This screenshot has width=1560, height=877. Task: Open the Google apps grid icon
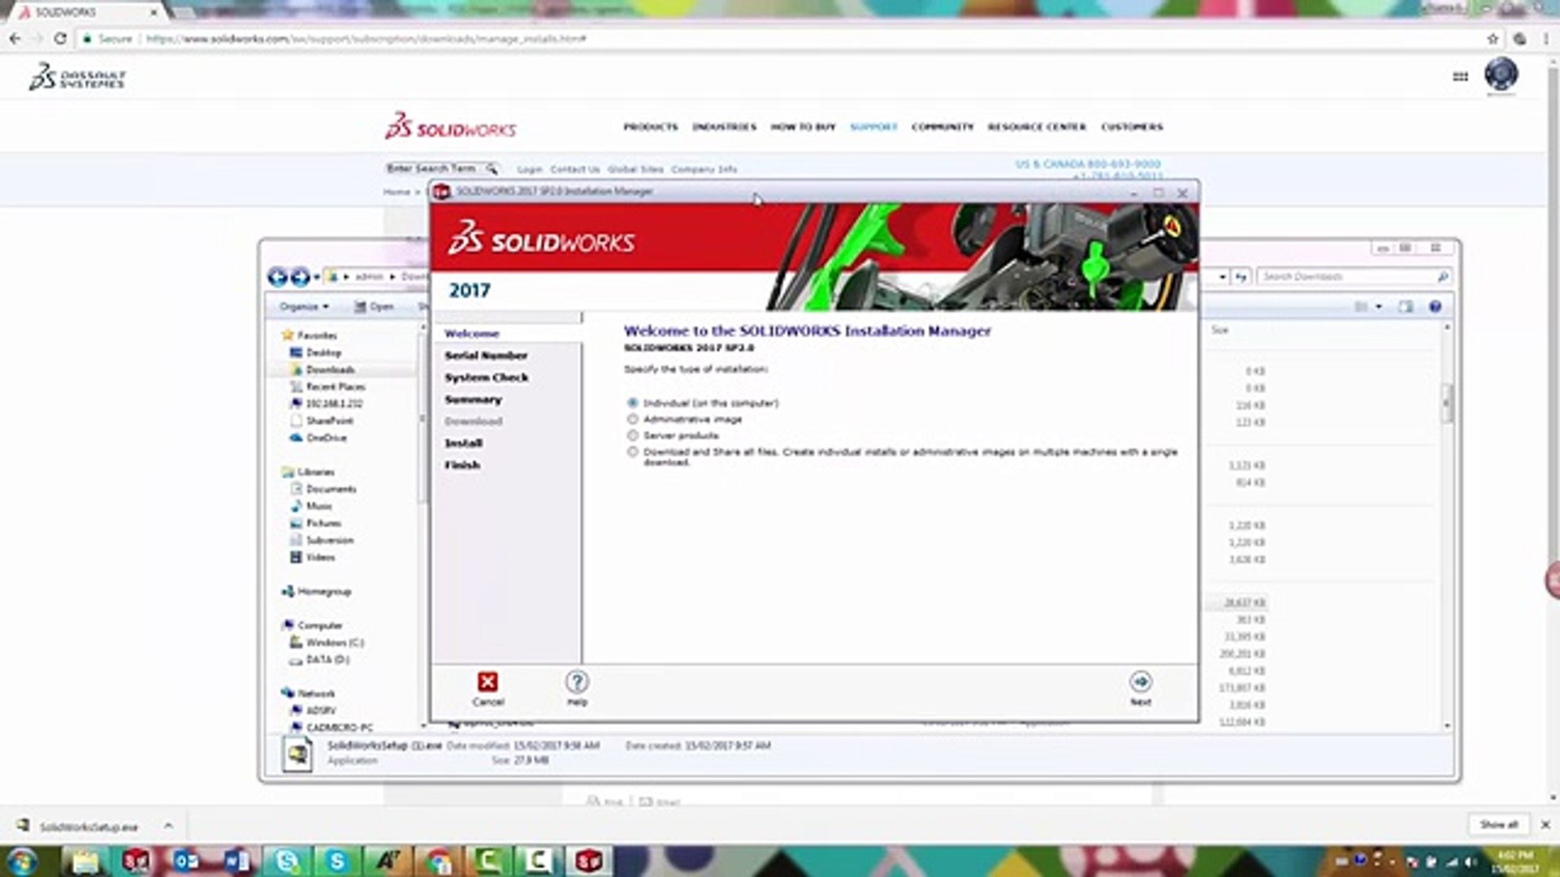[1460, 76]
